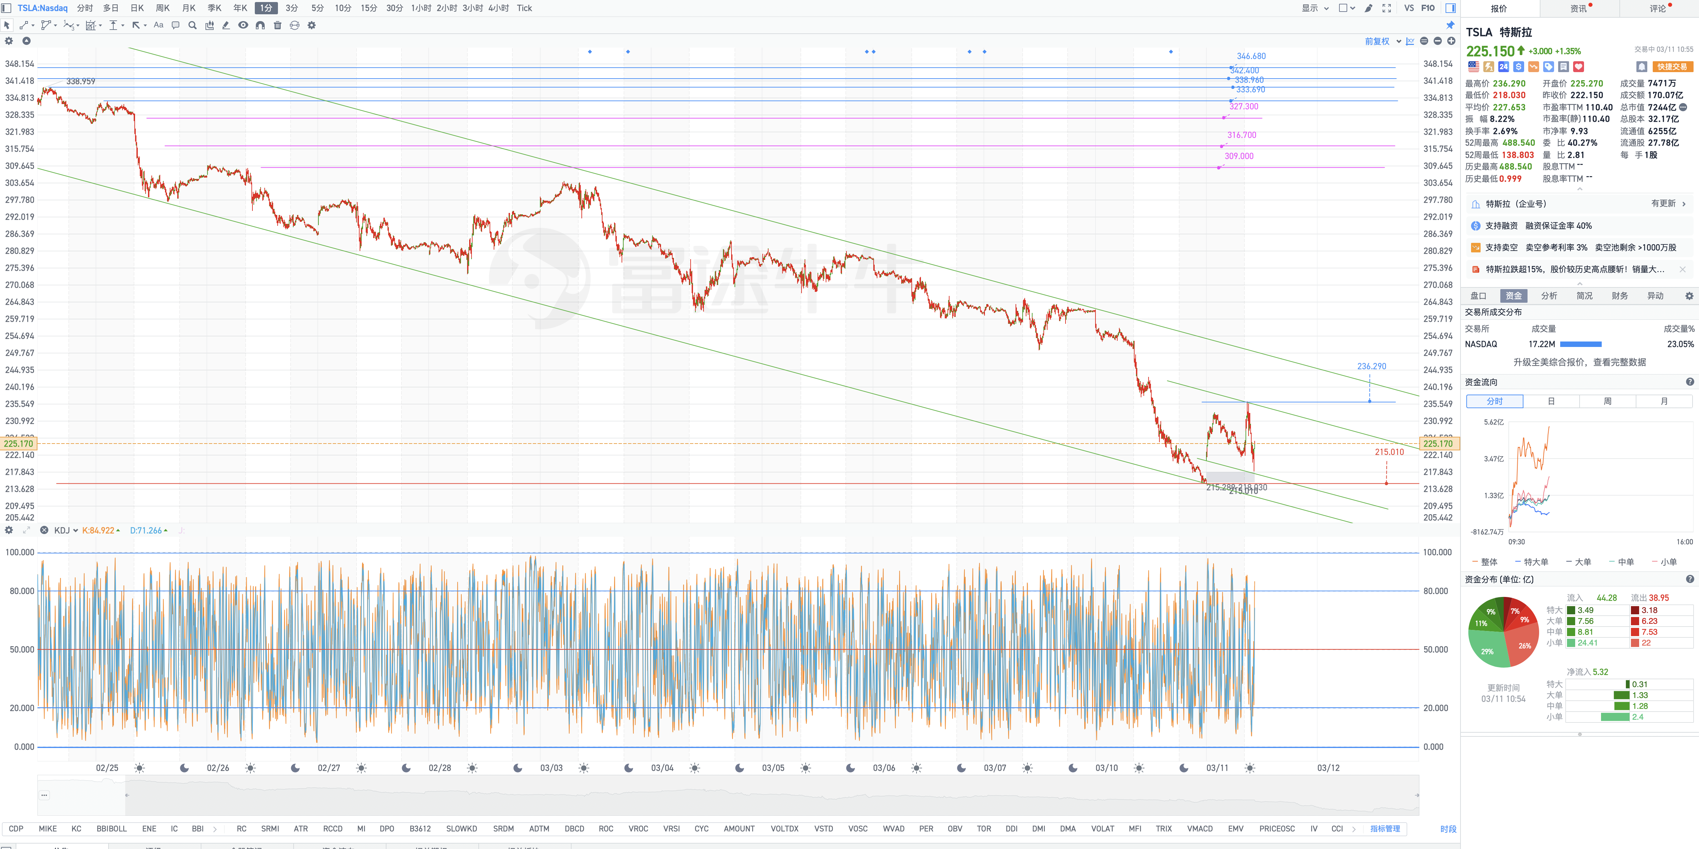Choose the line segment drawing tool

pyautogui.click(x=23, y=25)
